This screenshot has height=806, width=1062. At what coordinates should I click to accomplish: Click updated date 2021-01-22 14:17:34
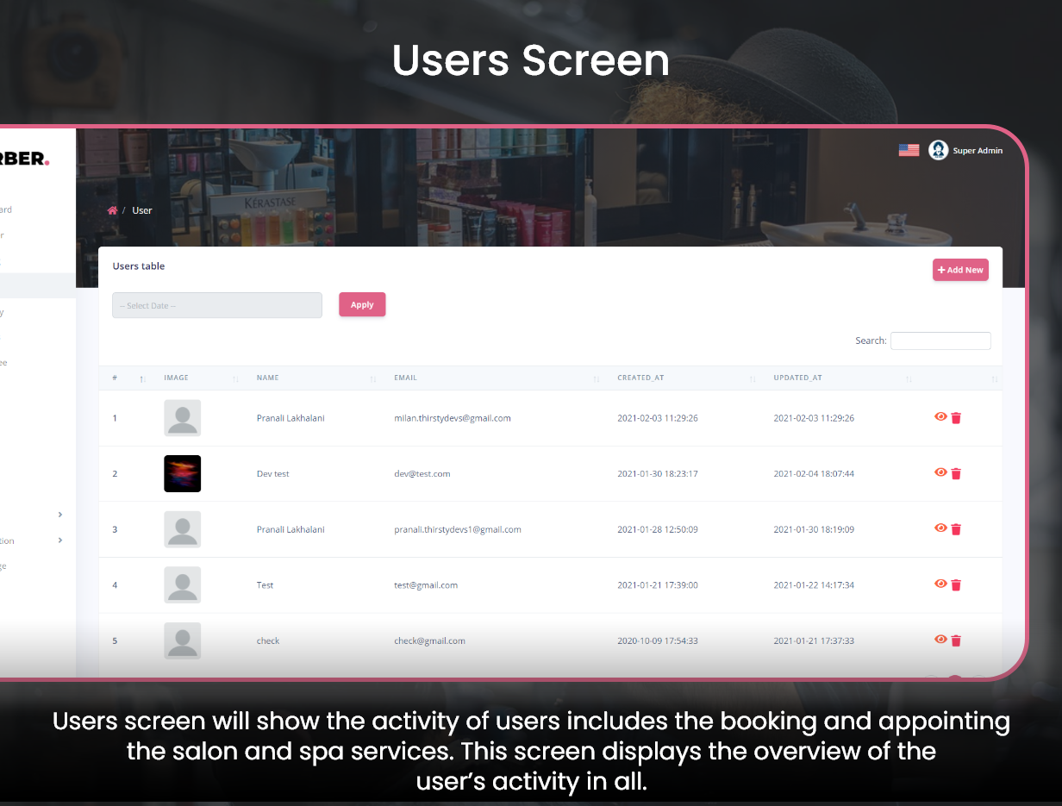(x=814, y=584)
